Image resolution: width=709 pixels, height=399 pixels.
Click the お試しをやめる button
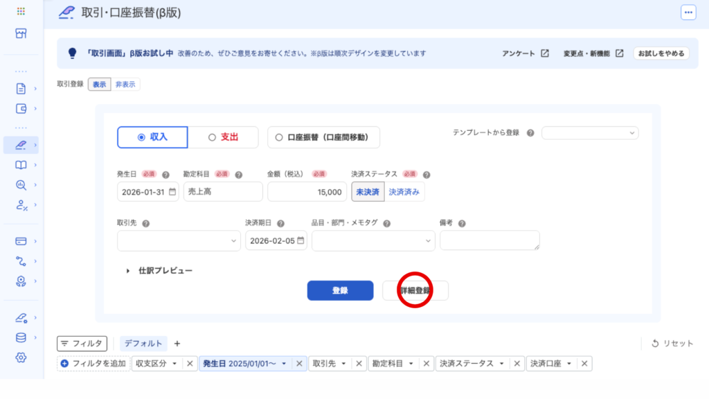tap(661, 53)
